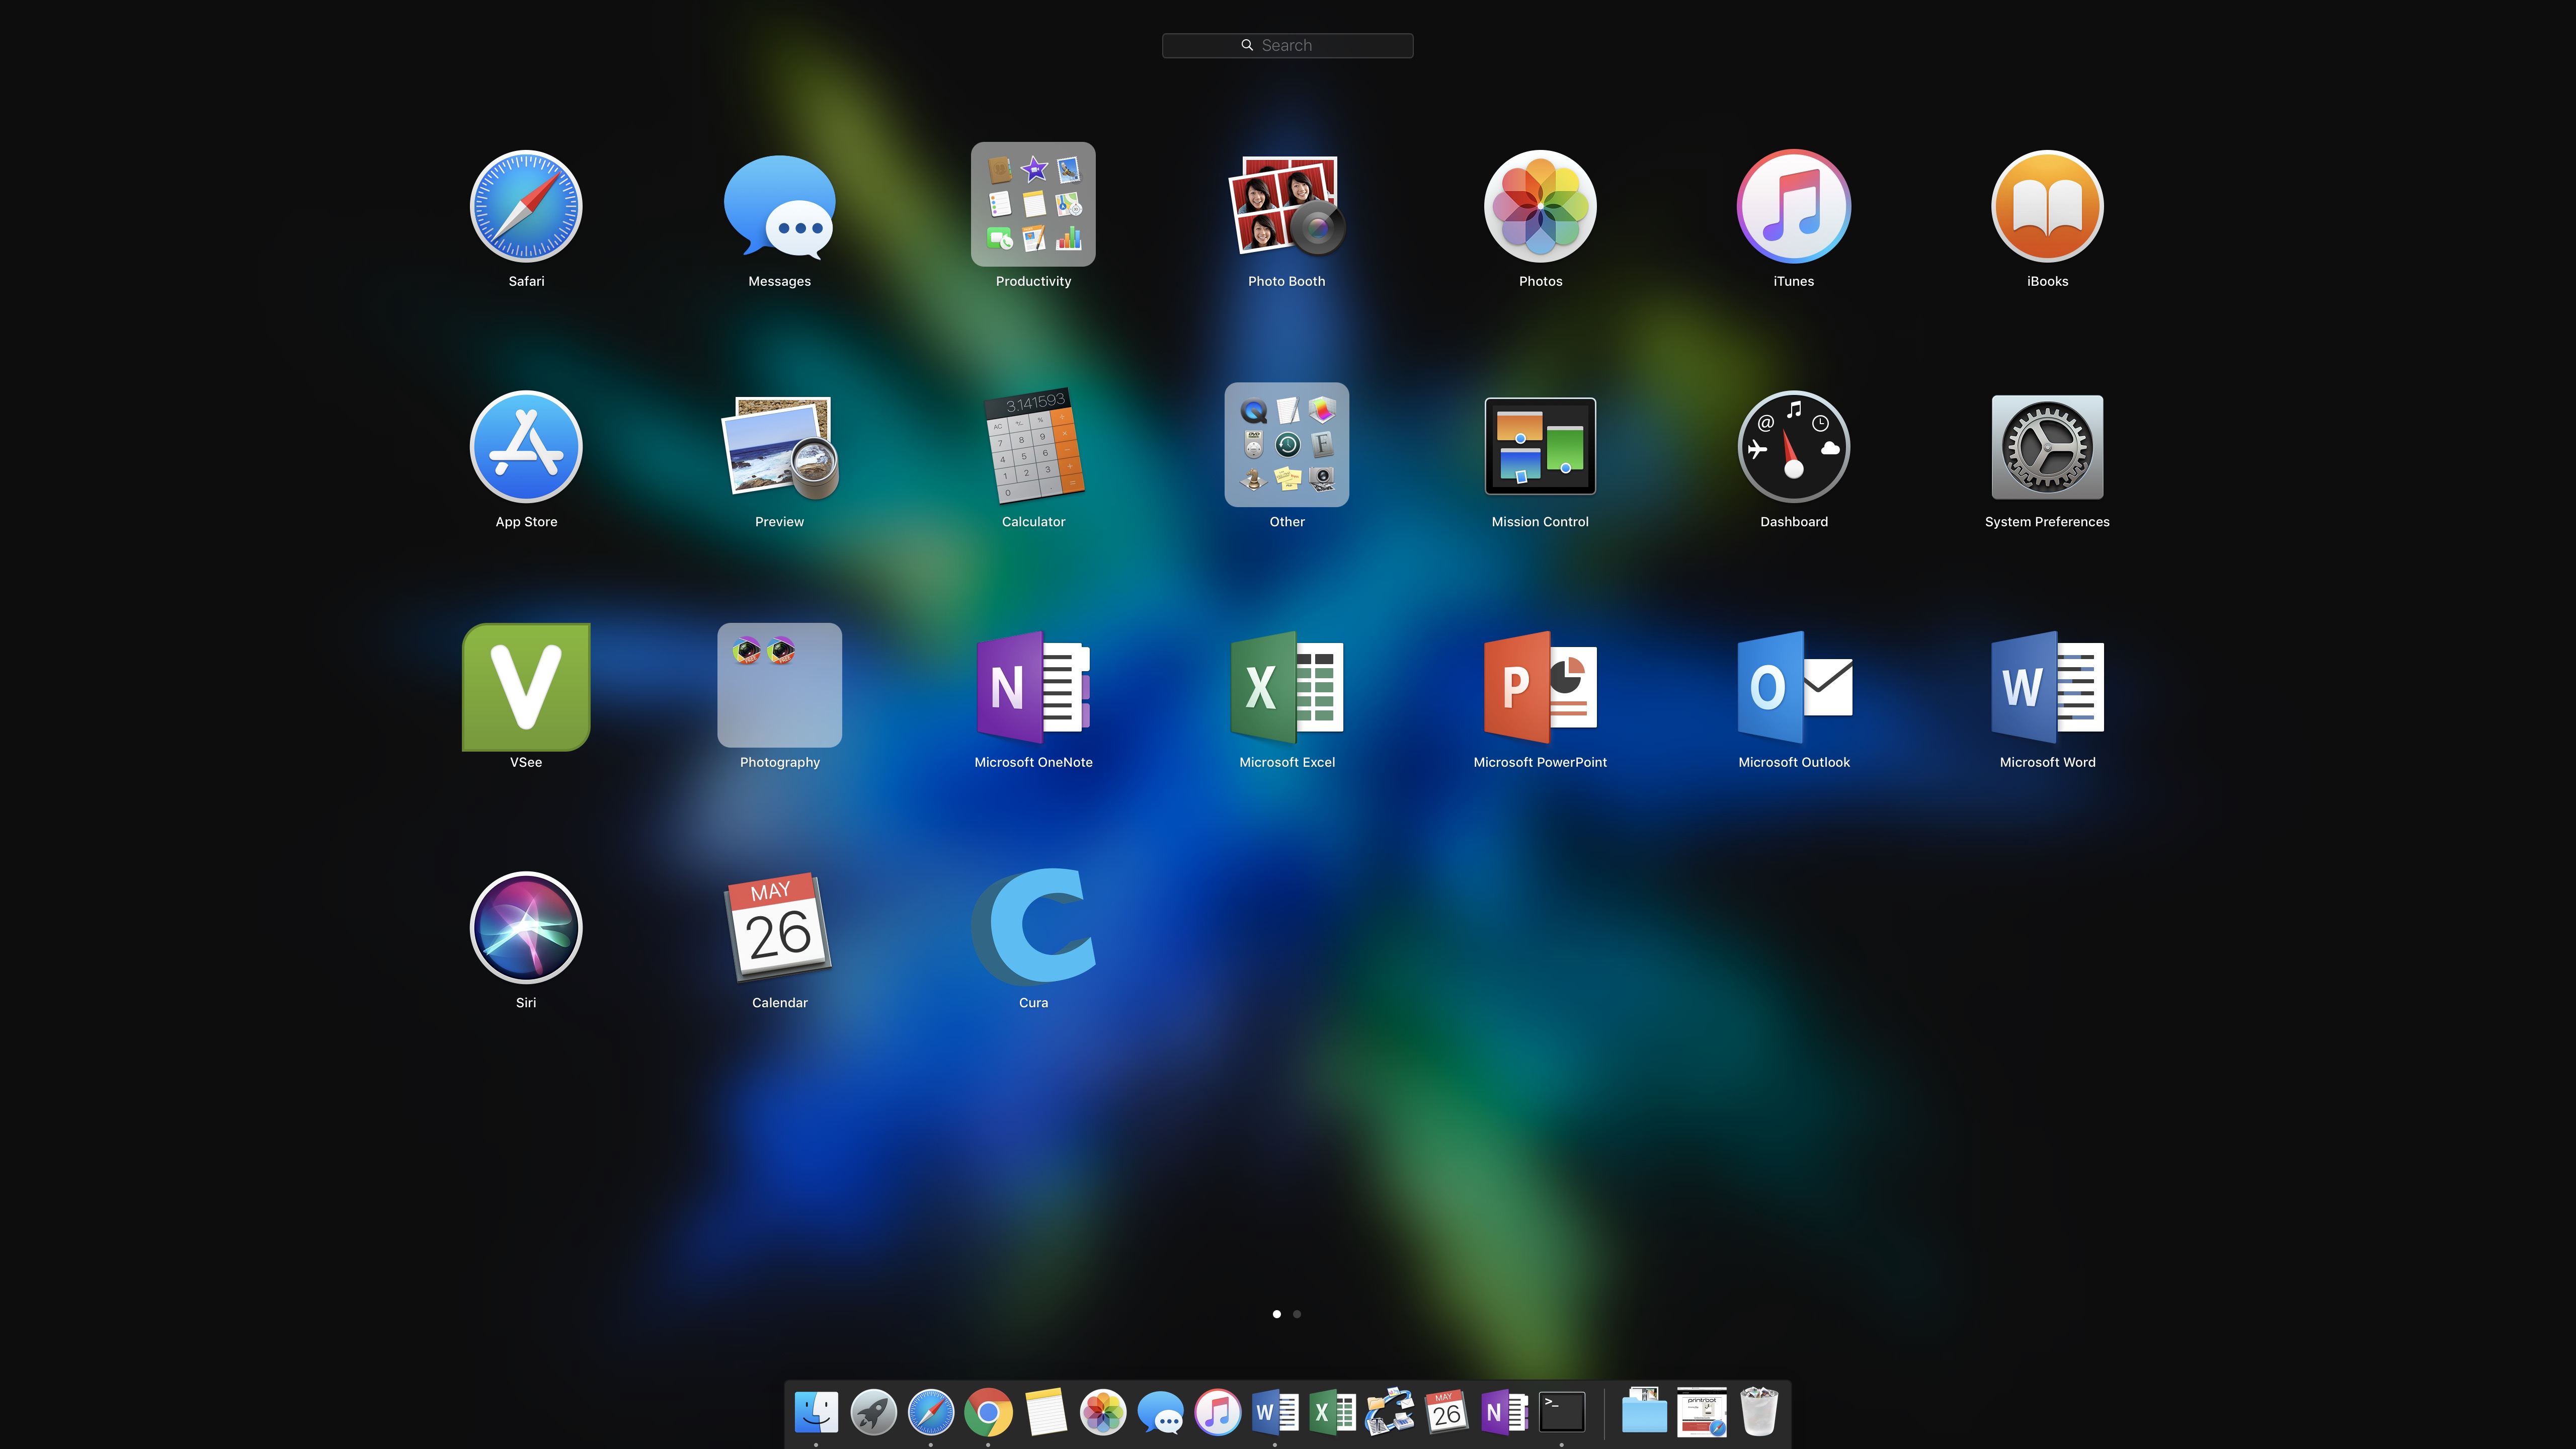Open Microsoft Outlook
2576x1449 pixels.
[x=1794, y=686]
